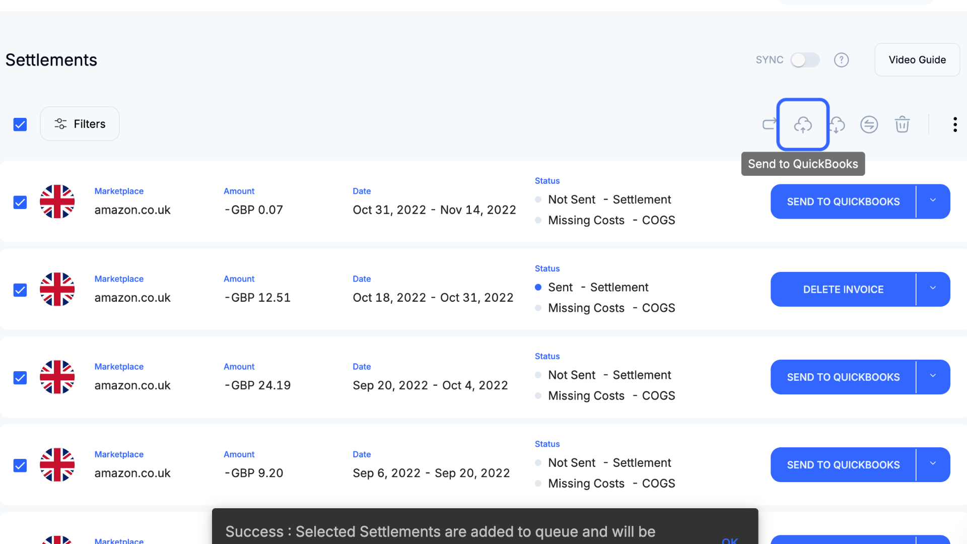Click UK flag of -GBP 0.07 settlement

pos(57,201)
